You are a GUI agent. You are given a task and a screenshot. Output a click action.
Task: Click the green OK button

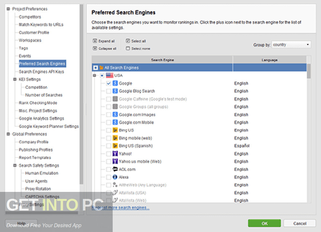(x=264, y=223)
